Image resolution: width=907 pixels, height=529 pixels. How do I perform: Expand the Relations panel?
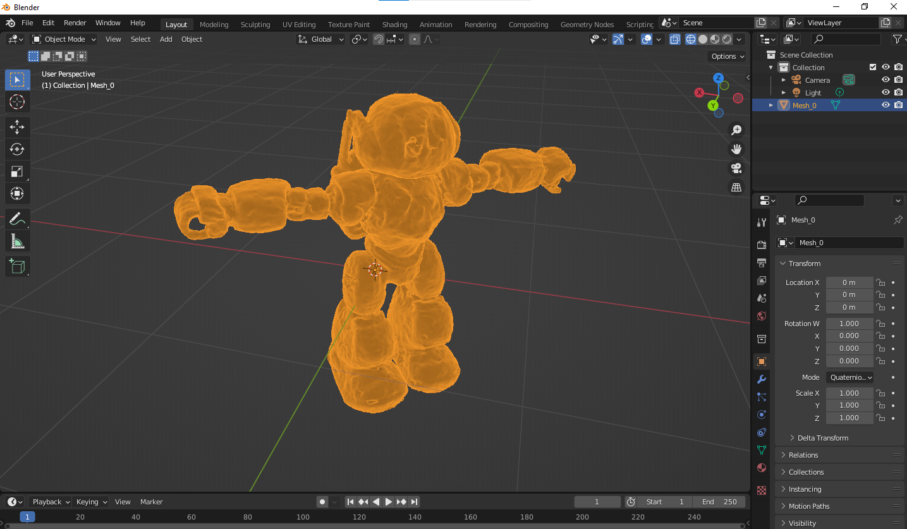803,455
